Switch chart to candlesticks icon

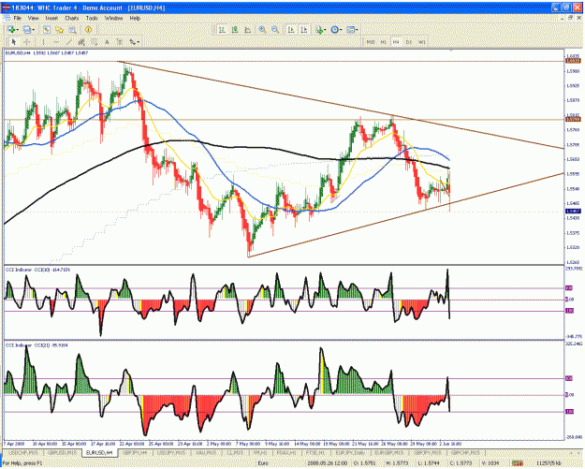[x=235, y=29]
